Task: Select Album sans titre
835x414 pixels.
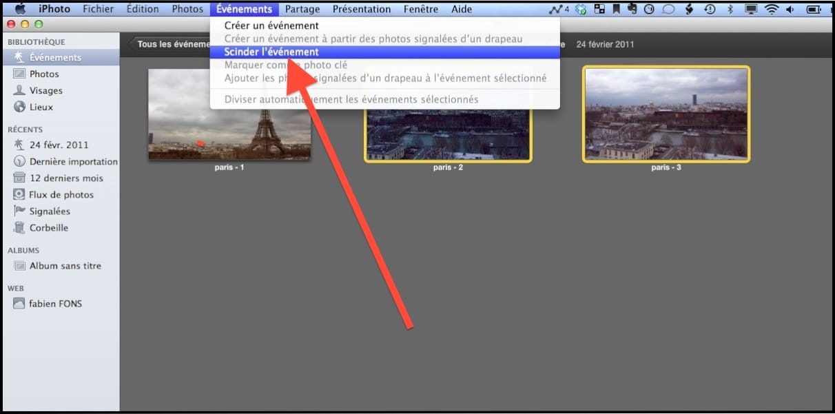Action: 61,266
